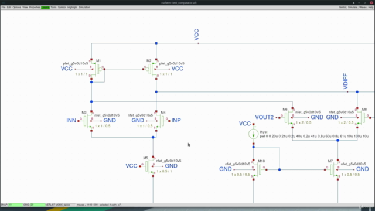Click the NETLIST MODE field
375x211 pixels.
click(x=69, y=205)
